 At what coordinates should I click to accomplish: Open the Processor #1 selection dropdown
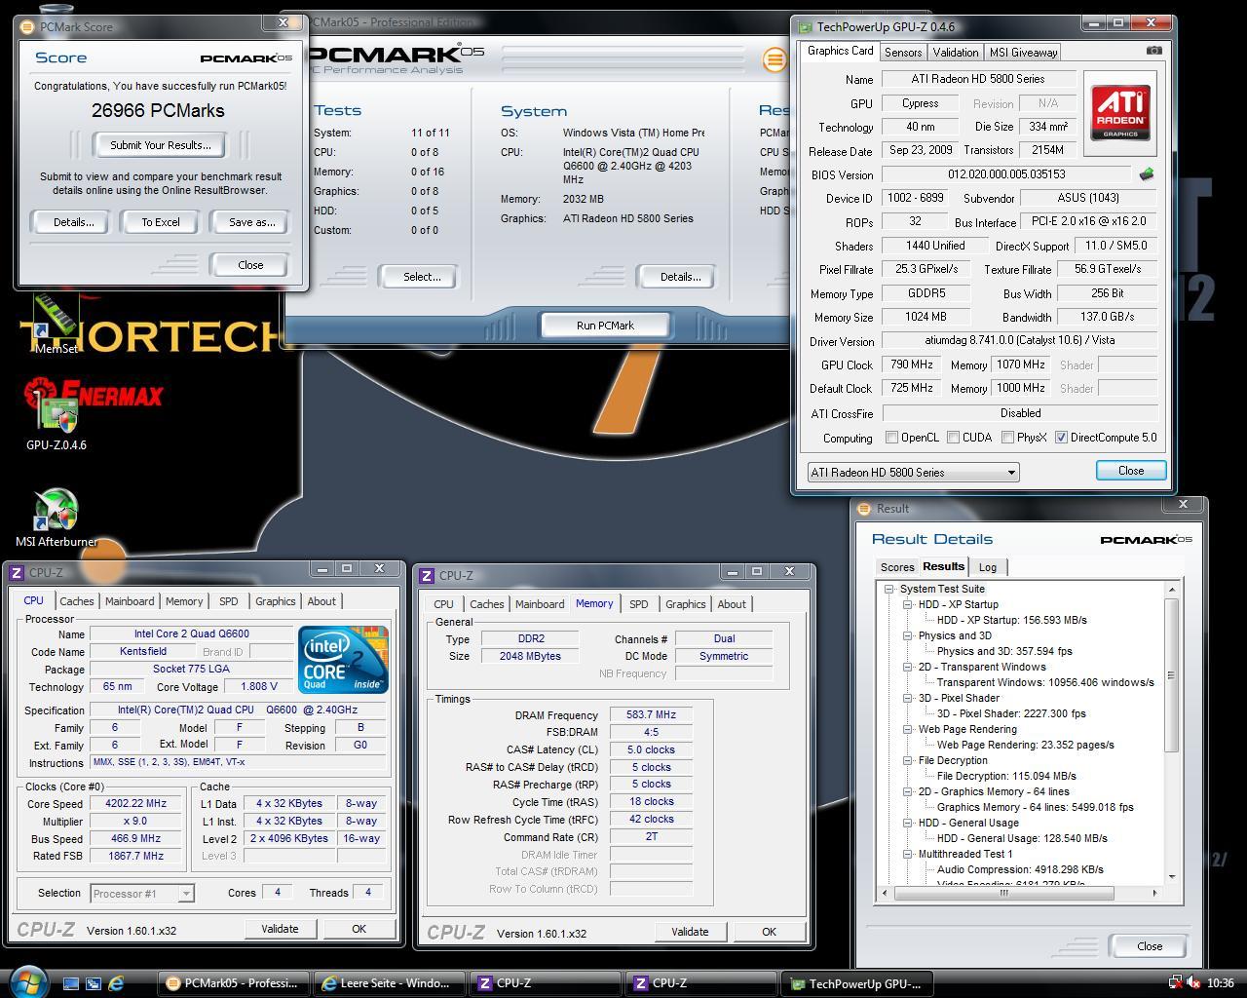142,893
